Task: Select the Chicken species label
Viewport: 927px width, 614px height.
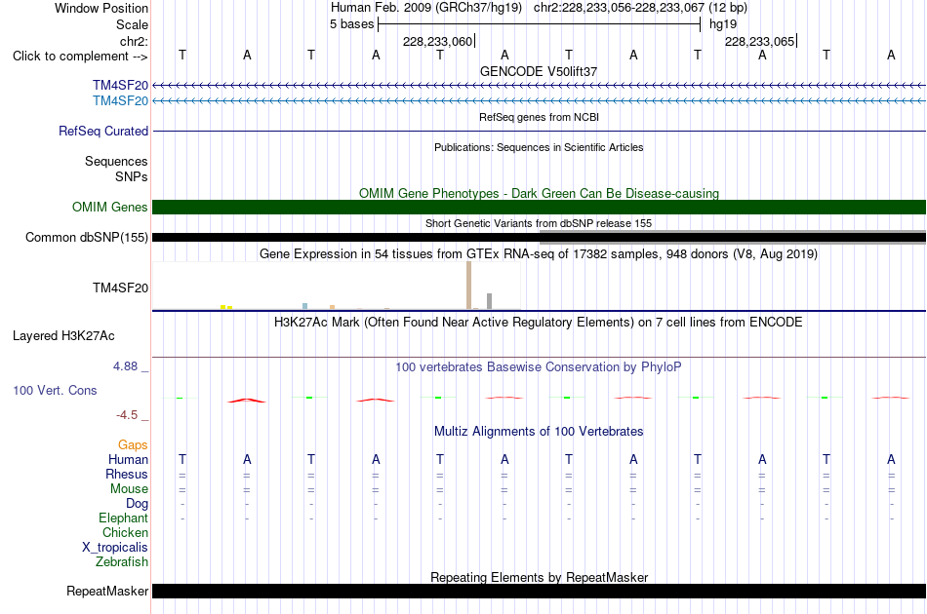Action: coord(125,532)
